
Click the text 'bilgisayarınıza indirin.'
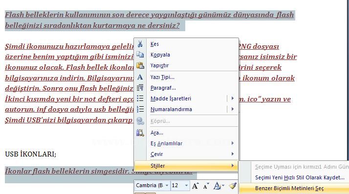pyautogui.click(x=44, y=78)
